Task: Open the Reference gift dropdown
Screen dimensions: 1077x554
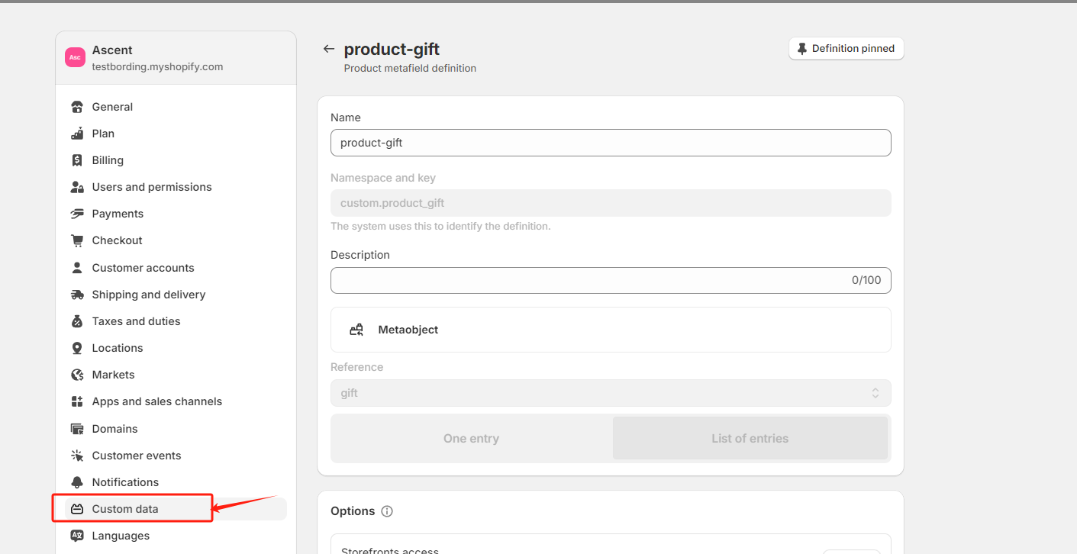Action: point(610,393)
